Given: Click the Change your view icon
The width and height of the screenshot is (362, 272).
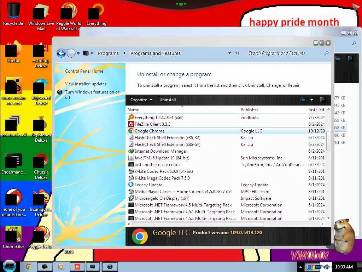Looking at the screenshot, I should click(303, 100).
